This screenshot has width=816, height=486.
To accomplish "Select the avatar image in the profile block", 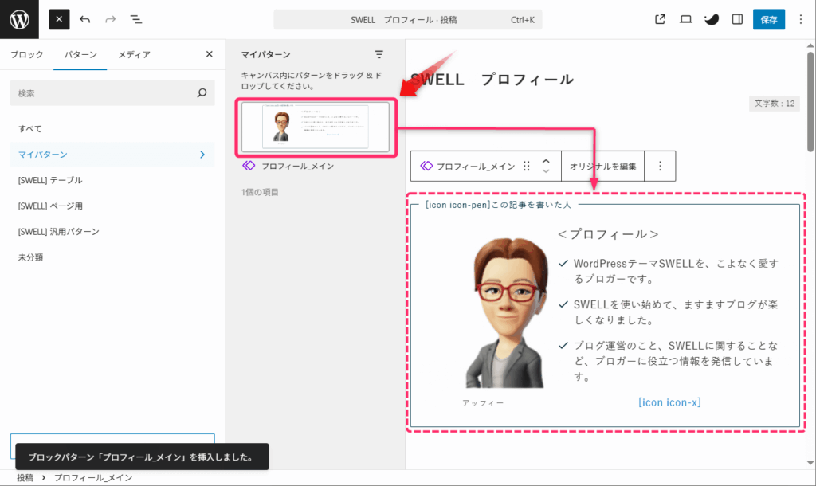I will pos(506,313).
